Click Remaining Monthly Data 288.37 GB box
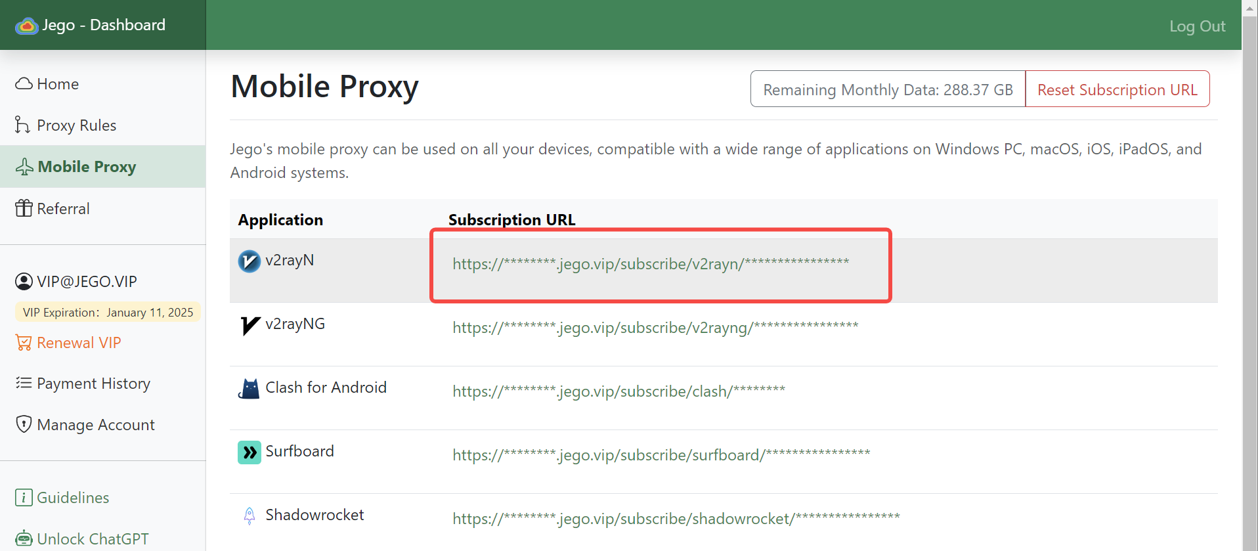 point(888,89)
